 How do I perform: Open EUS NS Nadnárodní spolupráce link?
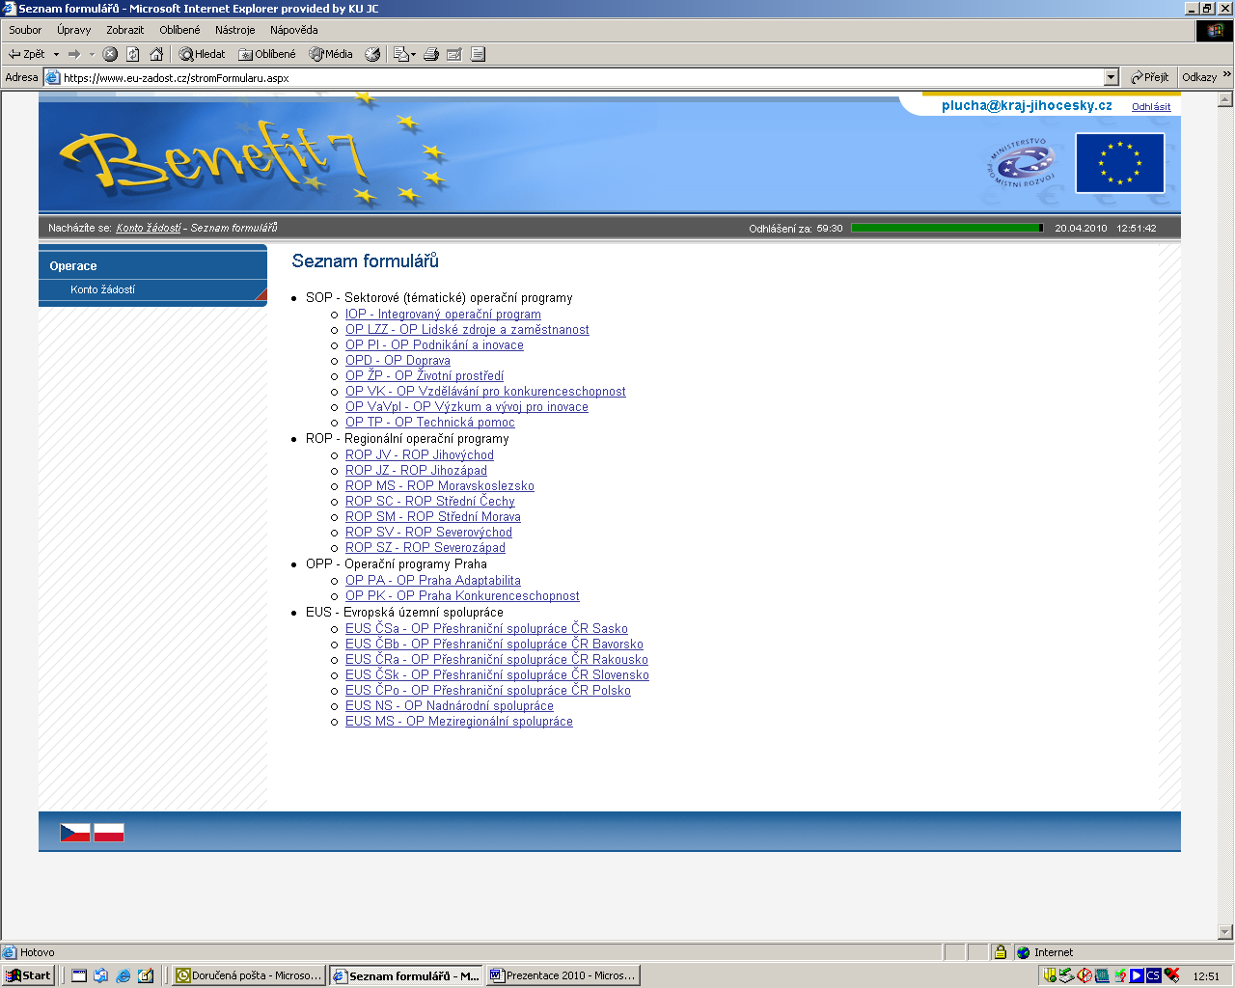(450, 706)
